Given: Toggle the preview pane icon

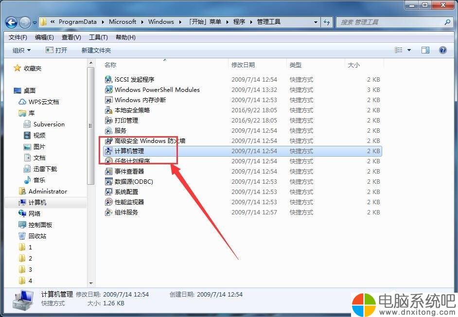Looking at the screenshot, I should [425, 50].
